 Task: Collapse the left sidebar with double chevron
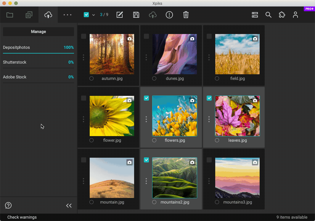pos(69,205)
